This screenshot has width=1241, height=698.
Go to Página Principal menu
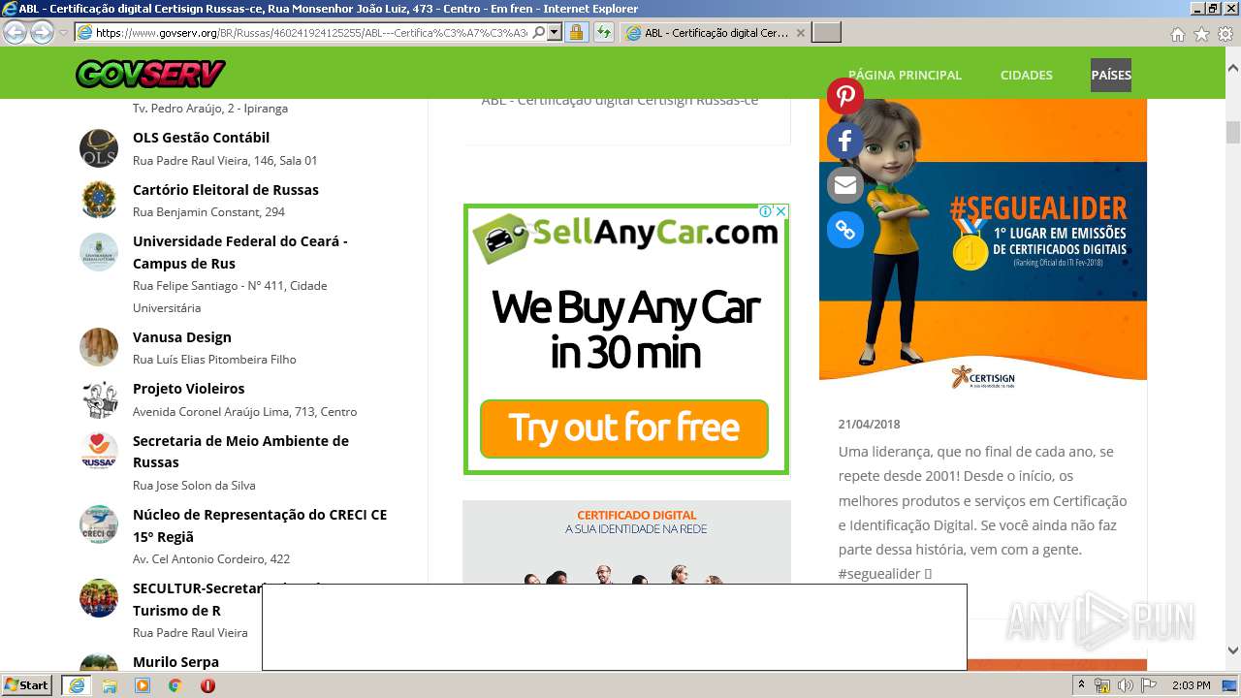point(905,75)
